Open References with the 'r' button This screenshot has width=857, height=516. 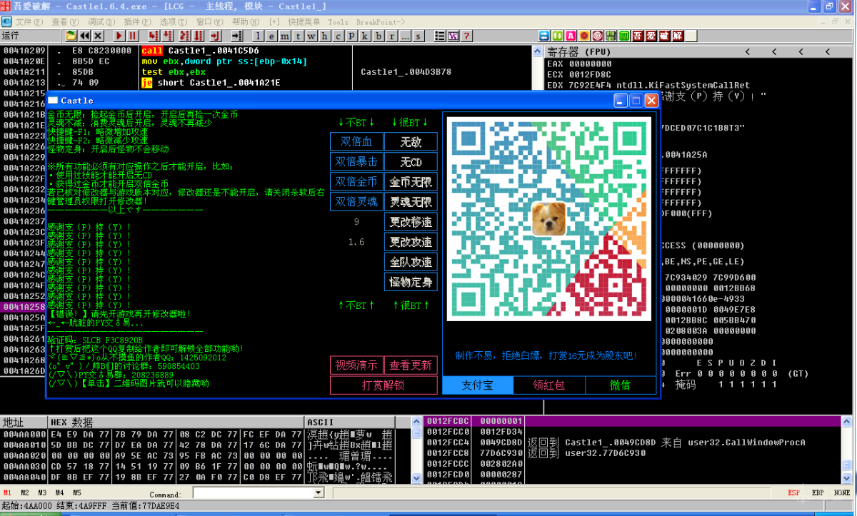[x=392, y=36]
